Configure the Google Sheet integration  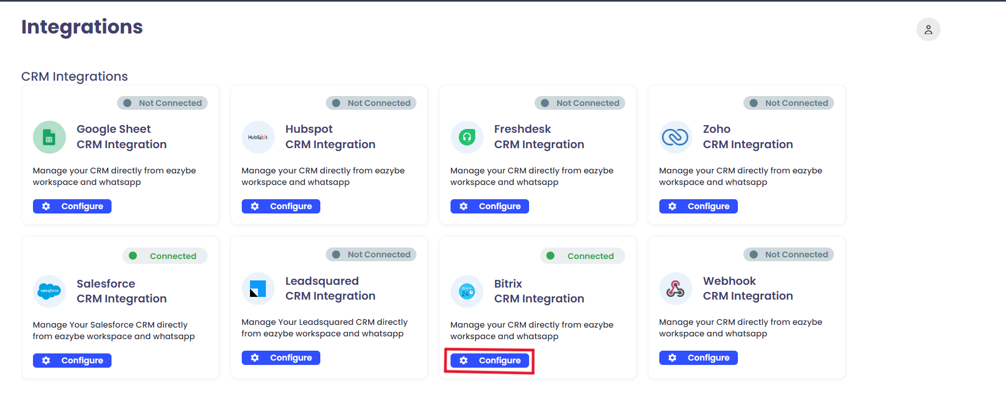coord(72,206)
